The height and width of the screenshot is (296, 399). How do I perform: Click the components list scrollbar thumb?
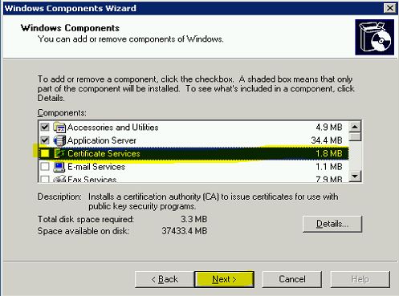pyautogui.click(x=355, y=136)
